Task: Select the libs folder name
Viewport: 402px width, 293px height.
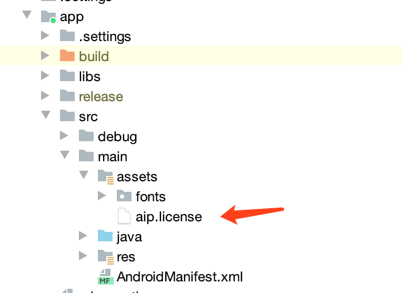Action: tap(89, 76)
